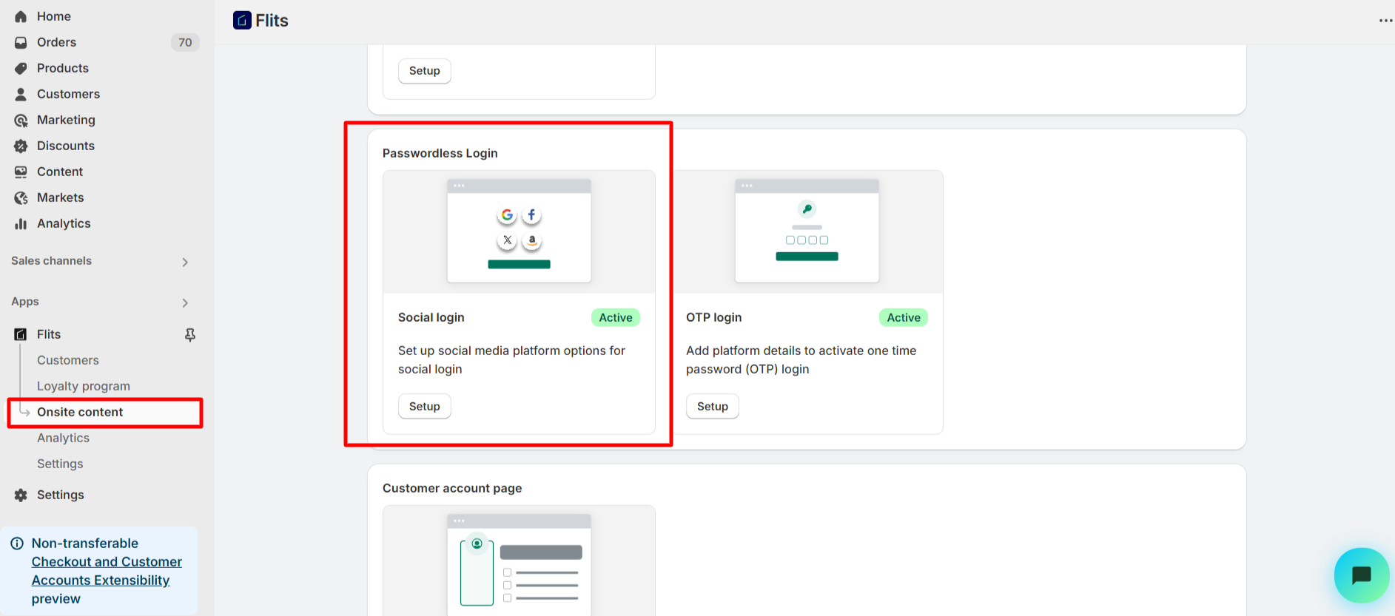Click the Passwordless Login heading
The height and width of the screenshot is (616, 1395).
tap(440, 153)
